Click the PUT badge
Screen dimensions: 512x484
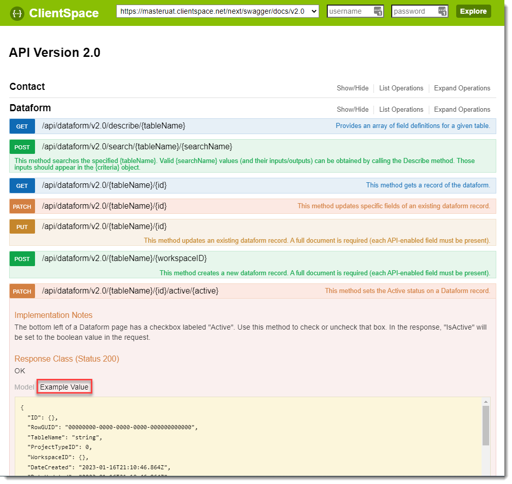tap(22, 227)
